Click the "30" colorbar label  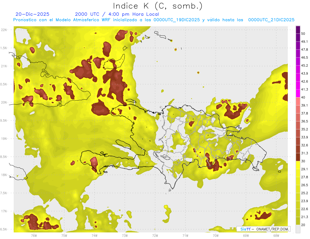click(303, 161)
